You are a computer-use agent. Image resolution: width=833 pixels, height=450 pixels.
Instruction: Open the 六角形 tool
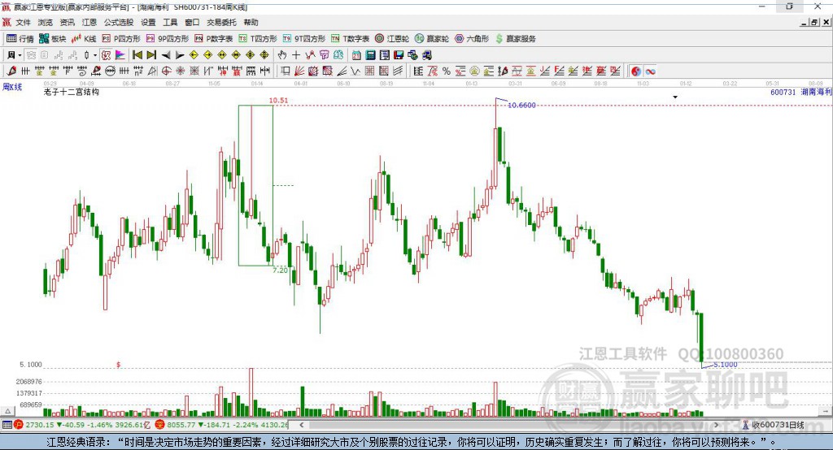pyautogui.click(x=472, y=39)
